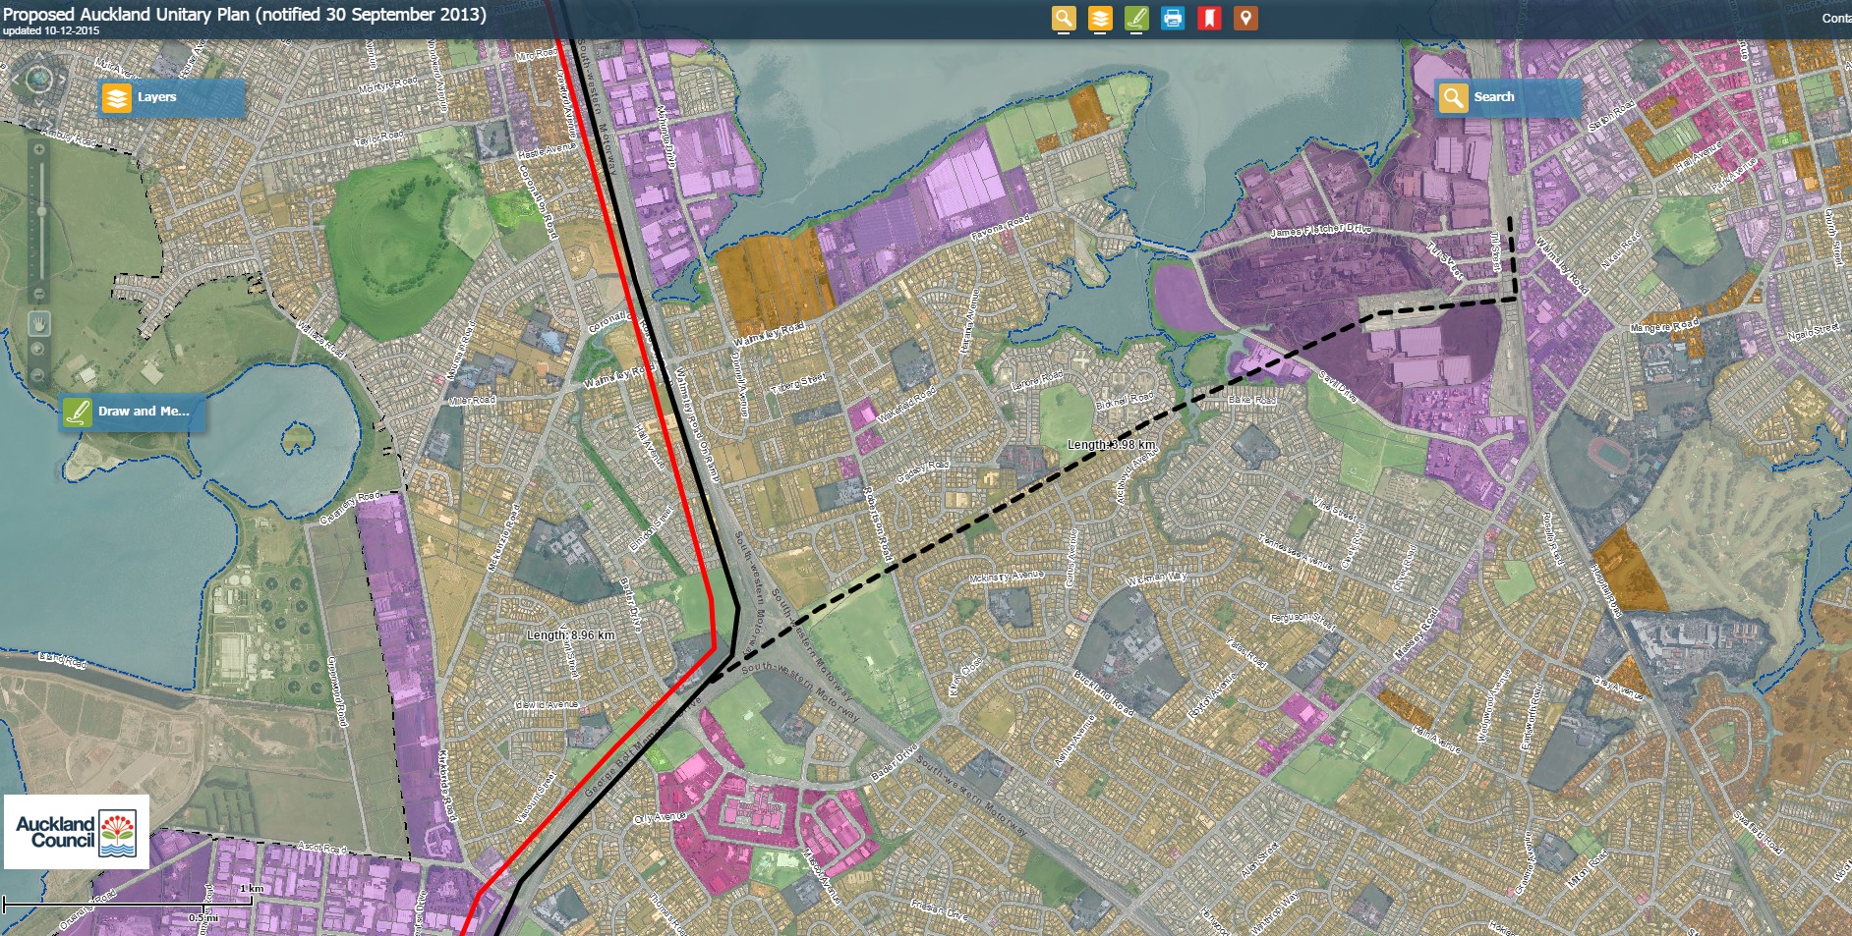The width and height of the screenshot is (1852, 936).
Task: Click the Auckland Council logo
Action: [77, 832]
